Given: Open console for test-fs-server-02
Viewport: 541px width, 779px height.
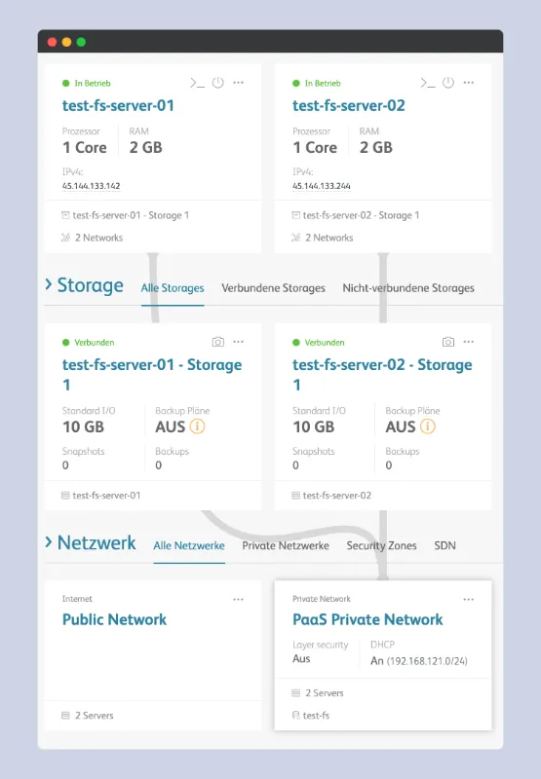Looking at the screenshot, I should pos(428,83).
